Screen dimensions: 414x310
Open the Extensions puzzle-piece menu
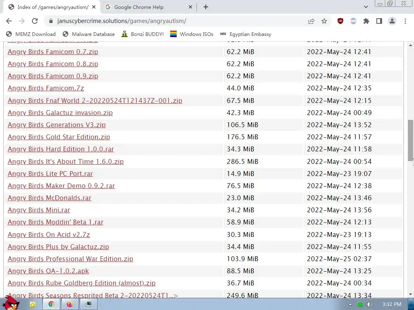[366, 21]
